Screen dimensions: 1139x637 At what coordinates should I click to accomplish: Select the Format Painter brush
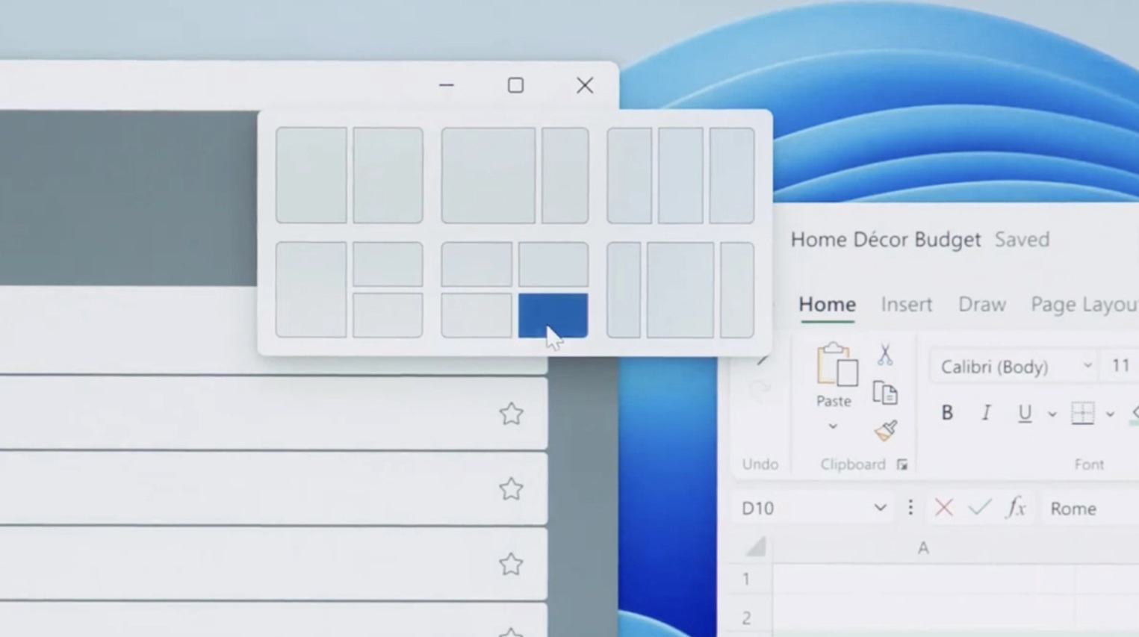(886, 431)
